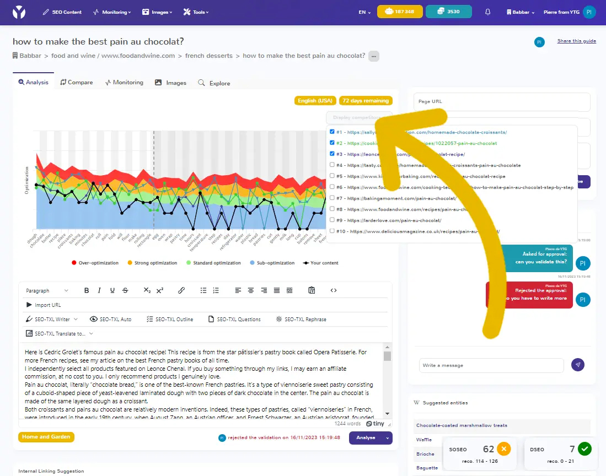The height and width of the screenshot is (476, 606).
Task: Center align text
Action: point(251,290)
